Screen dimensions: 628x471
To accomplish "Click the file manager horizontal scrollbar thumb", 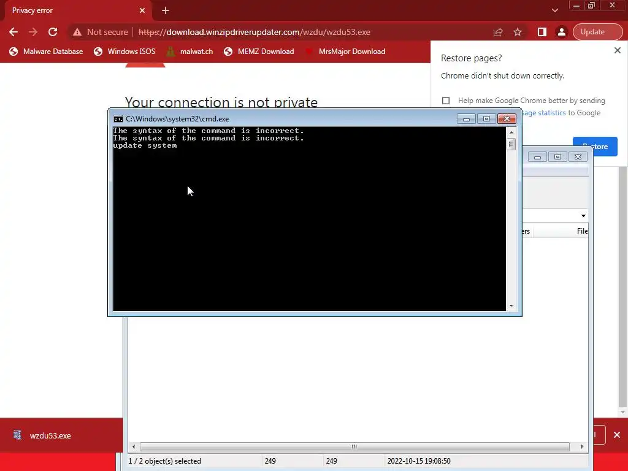I will (x=354, y=446).
